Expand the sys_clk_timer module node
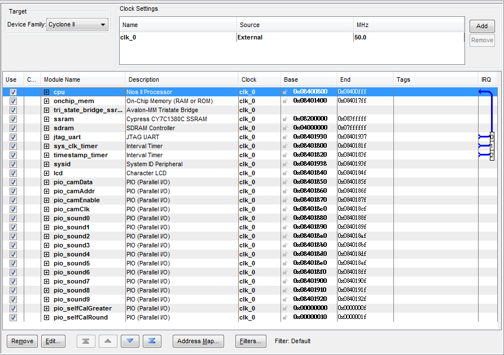This screenshot has height=355, width=504. [47, 146]
